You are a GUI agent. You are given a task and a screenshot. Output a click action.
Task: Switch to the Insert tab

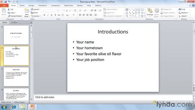[x=22, y=5]
